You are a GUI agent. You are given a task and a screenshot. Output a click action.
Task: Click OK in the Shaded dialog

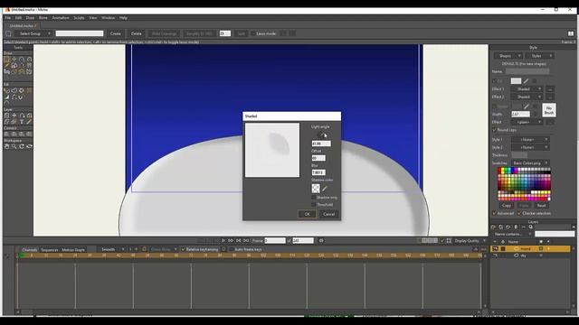[x=308, y=214]
